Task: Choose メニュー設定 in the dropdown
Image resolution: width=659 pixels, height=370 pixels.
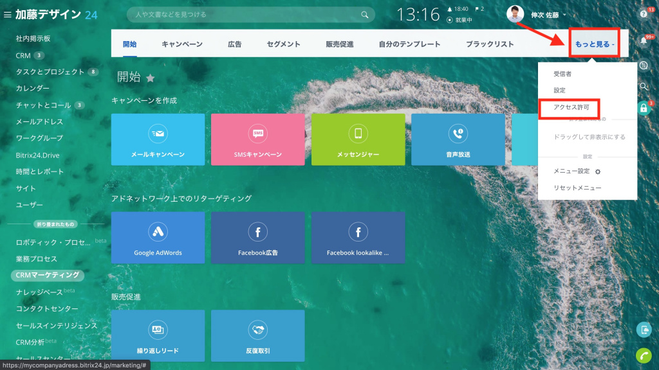Action: 571,171
